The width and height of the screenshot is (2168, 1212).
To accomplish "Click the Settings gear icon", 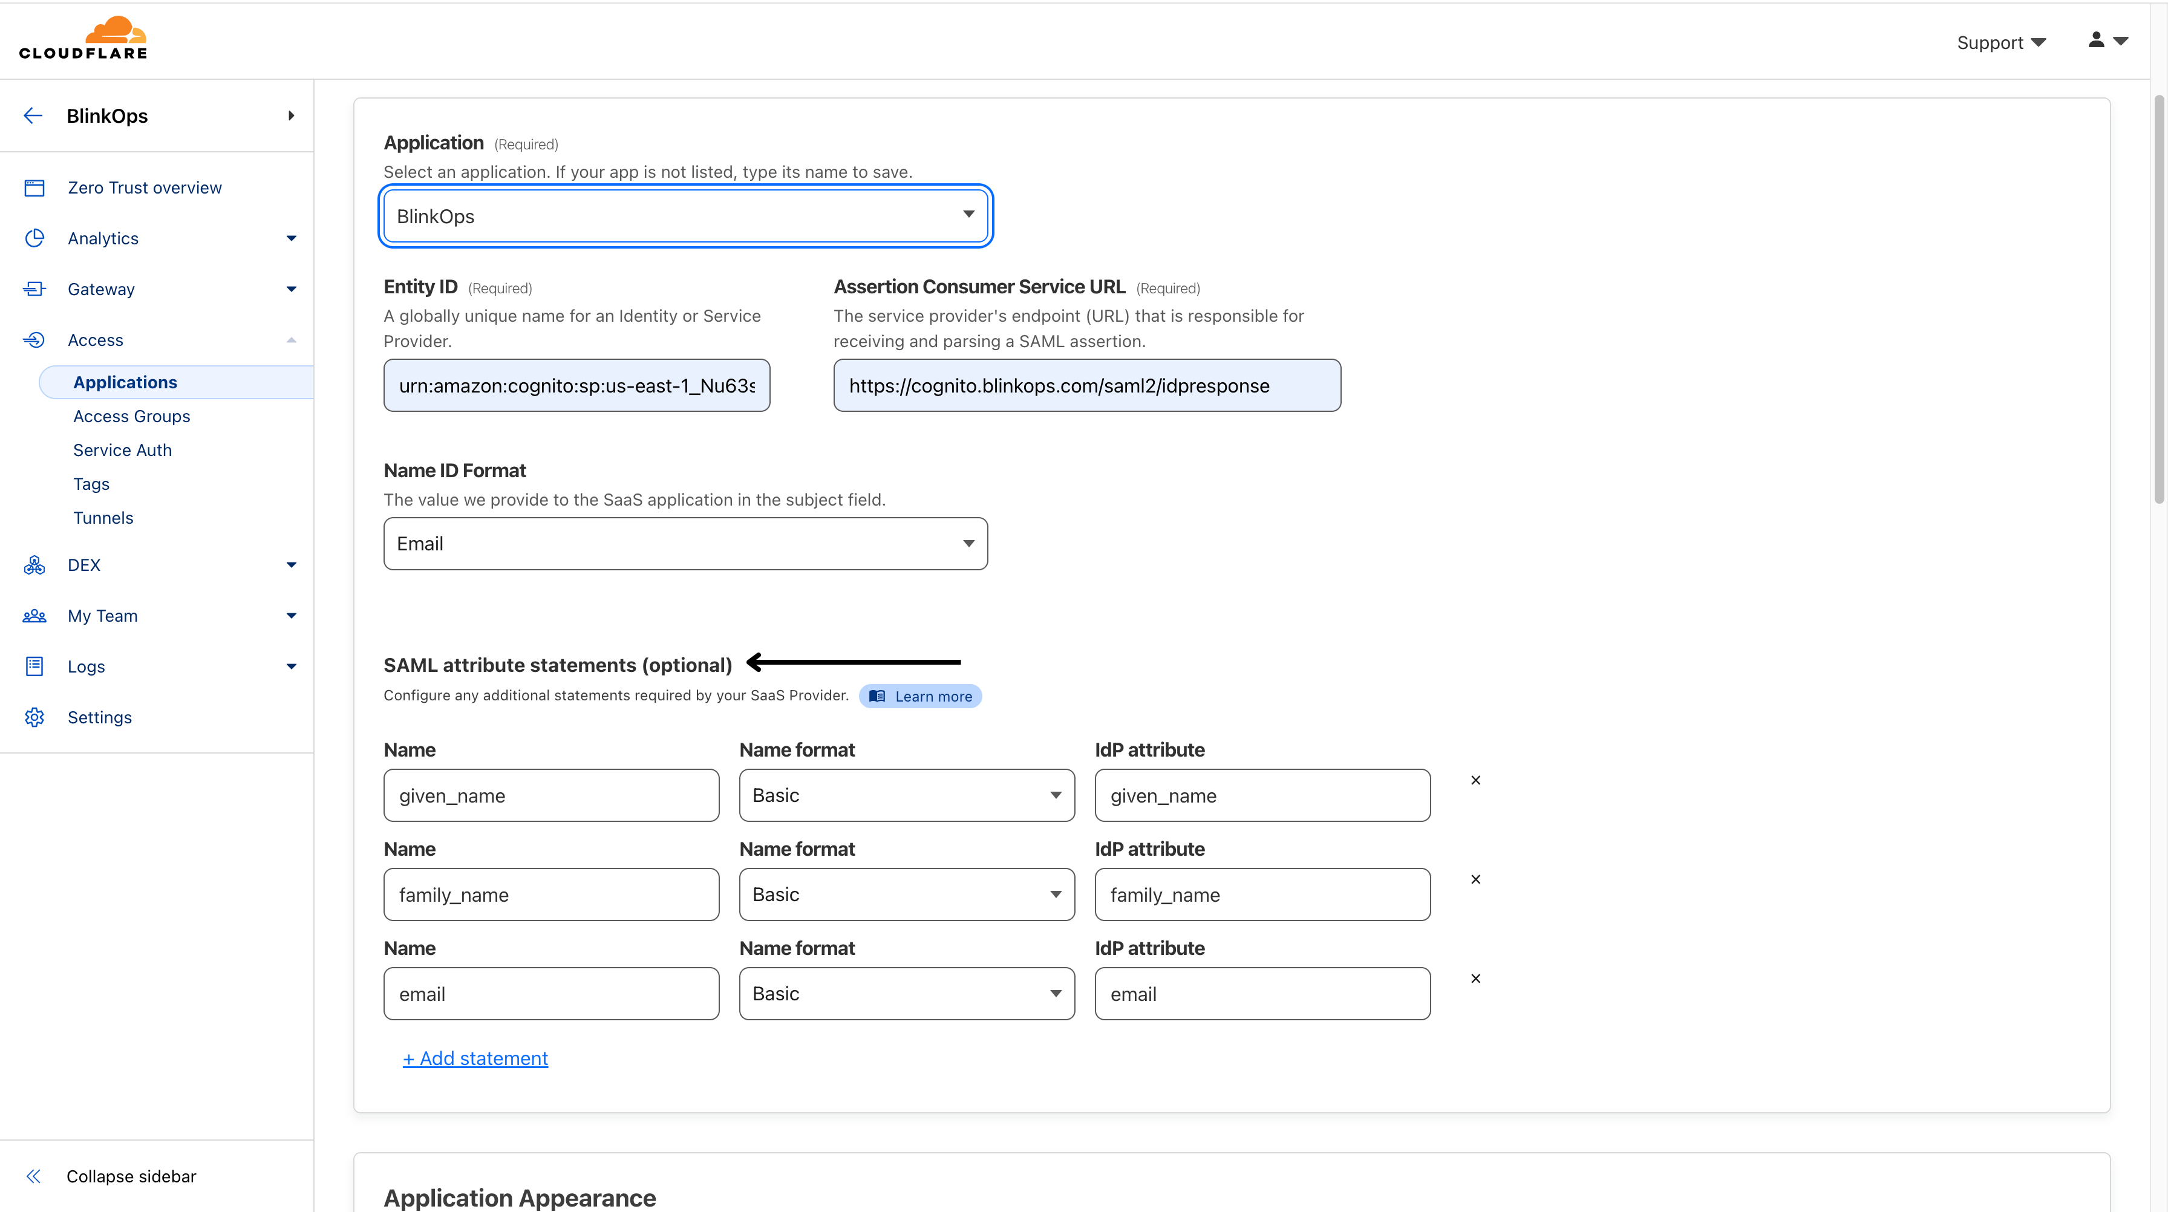I will (x=34, y=717).
